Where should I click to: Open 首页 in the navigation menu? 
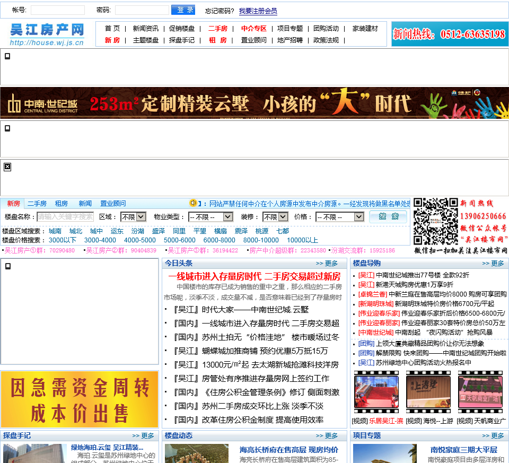pyautogui.click(x=112, y=29)
